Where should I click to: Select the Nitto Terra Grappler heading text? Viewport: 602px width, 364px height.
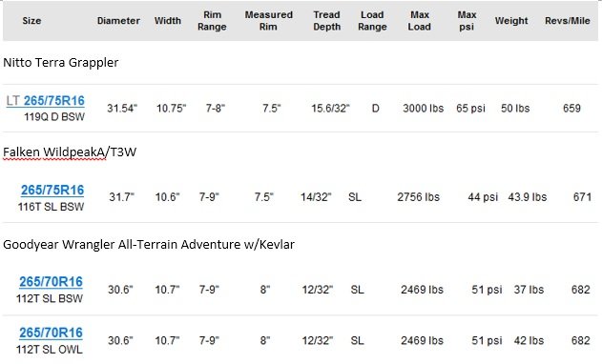point(61,62)
